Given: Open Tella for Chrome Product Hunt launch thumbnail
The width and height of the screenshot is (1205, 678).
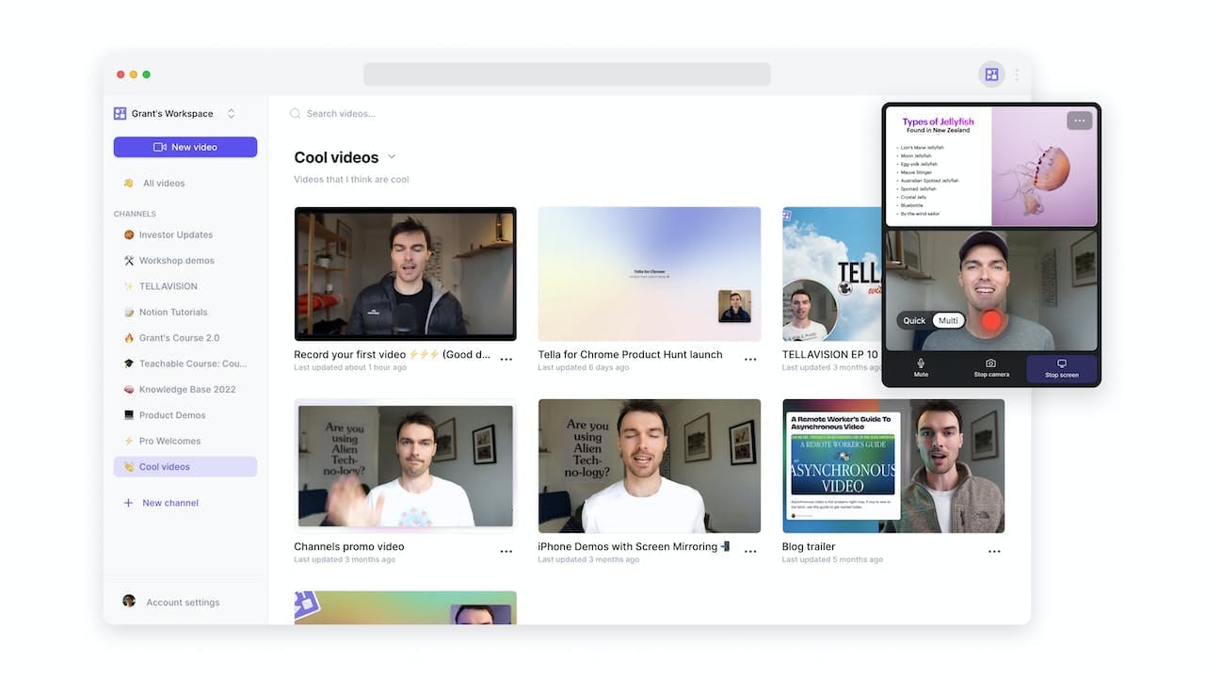Looking at the screenshot, I should [x=650, y=274].
